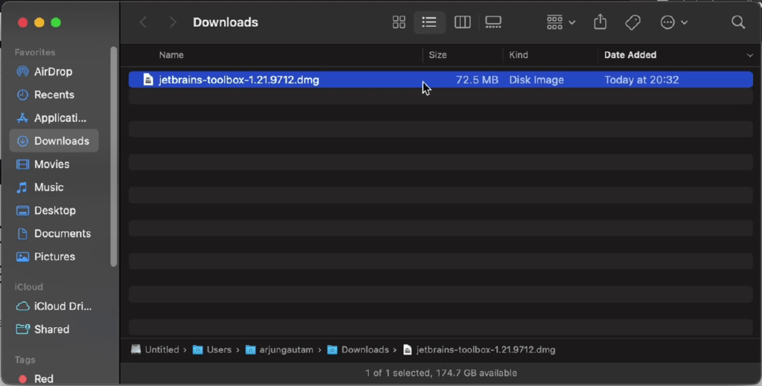This screenshot has height=386, width=762.
Task: Click the 72.5 MB size cell
Action: [x=477, y=80]
